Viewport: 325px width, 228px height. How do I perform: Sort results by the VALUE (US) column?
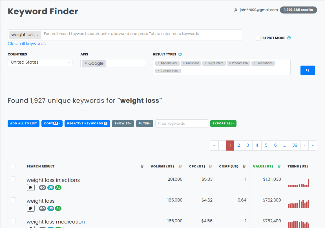click(279, 166)
